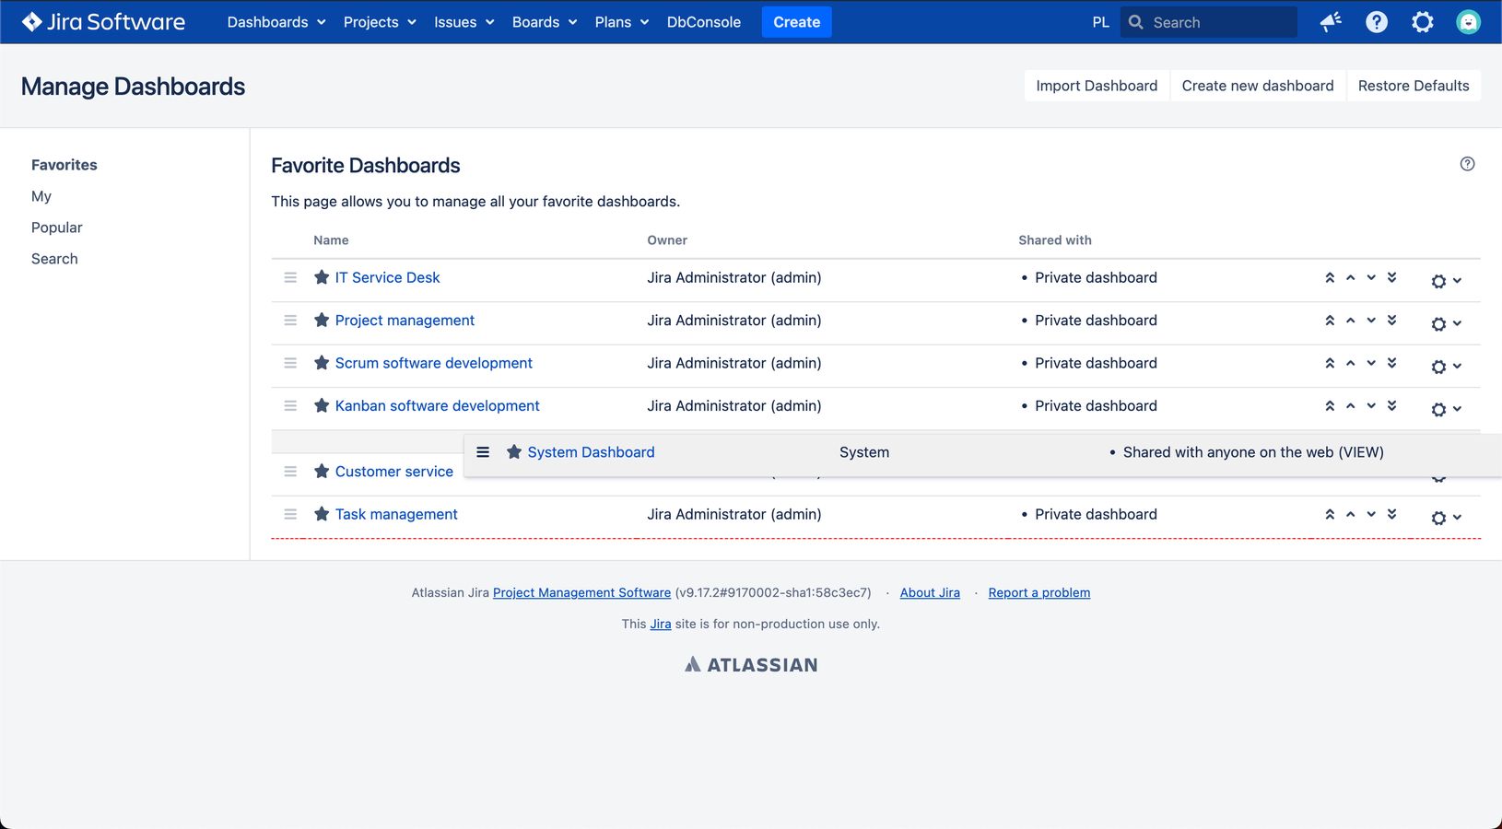Open Project Management Software footer link
The image size is (1502, 829).
click(581, 592)
